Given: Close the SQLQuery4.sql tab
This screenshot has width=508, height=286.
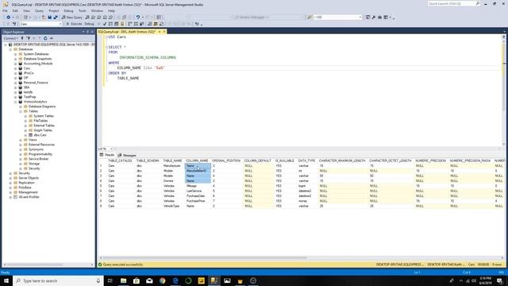Looking at the screenshot, I should tap(164, 32).
